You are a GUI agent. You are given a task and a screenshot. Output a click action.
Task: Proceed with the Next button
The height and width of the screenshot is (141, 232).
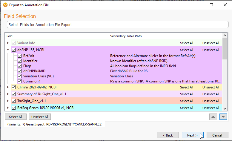(x=193, y=135)
